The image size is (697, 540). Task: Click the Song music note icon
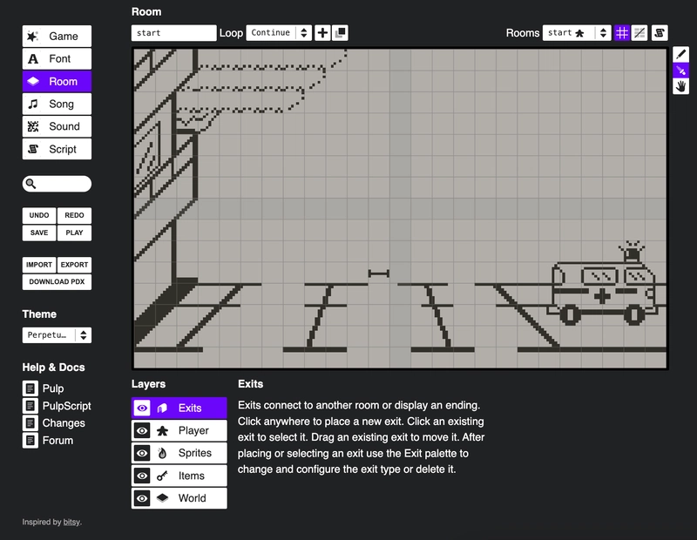pos(33,104)
